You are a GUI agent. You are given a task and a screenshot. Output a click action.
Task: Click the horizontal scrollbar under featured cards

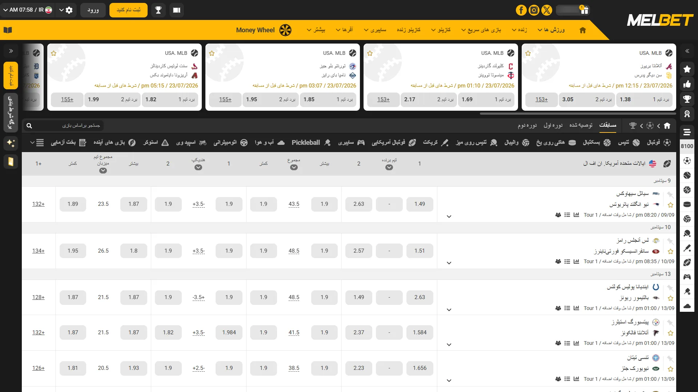click(x=578, y=114)
